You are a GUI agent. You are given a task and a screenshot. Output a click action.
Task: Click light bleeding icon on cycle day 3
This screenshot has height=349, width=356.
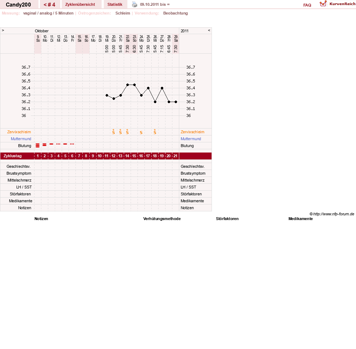click(51, 144)
